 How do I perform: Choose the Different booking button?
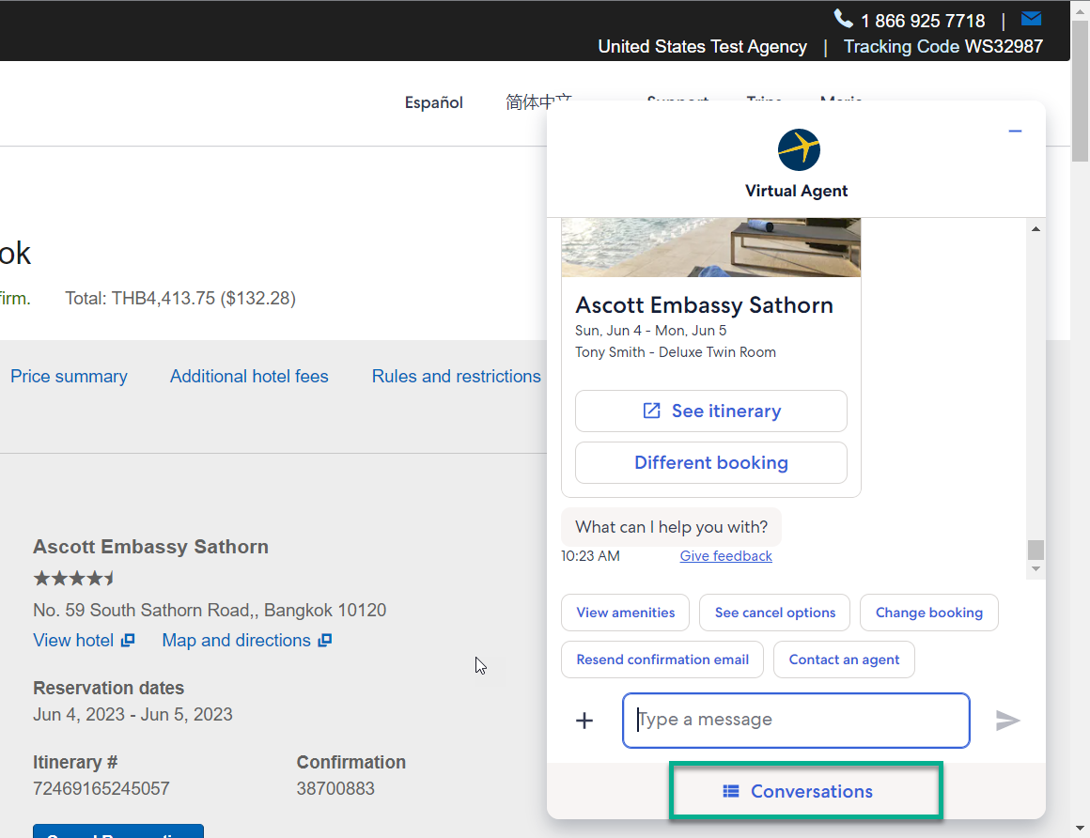710,463
